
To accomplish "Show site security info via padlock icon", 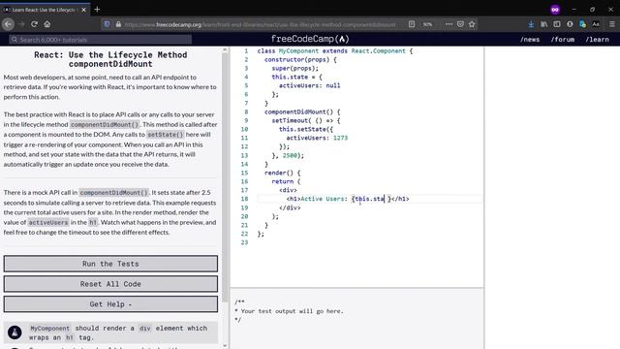I will (x=118, y=24).
